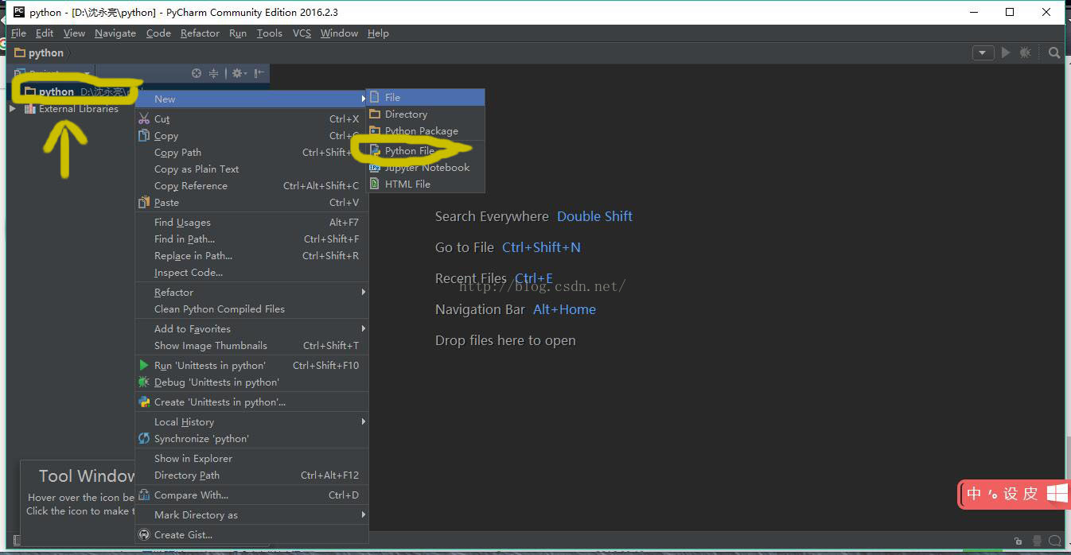Click the hide Project panel icon
Screen dimensions: 1071x555
pos(259,73)
